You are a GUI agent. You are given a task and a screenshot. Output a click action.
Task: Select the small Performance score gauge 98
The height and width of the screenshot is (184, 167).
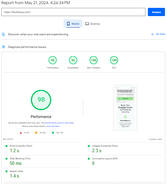[x=53, y=60]
